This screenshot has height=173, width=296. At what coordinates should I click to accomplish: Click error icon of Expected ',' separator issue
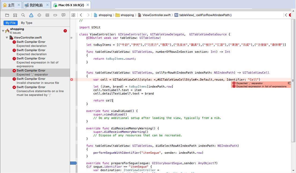(x=14, y=71)
